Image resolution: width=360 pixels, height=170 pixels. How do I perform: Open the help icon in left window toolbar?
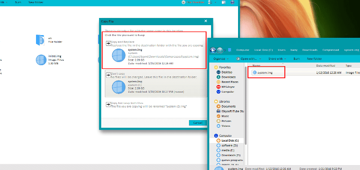[232, 2]
